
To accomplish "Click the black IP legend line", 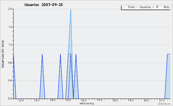I will (x=153, y=7).
